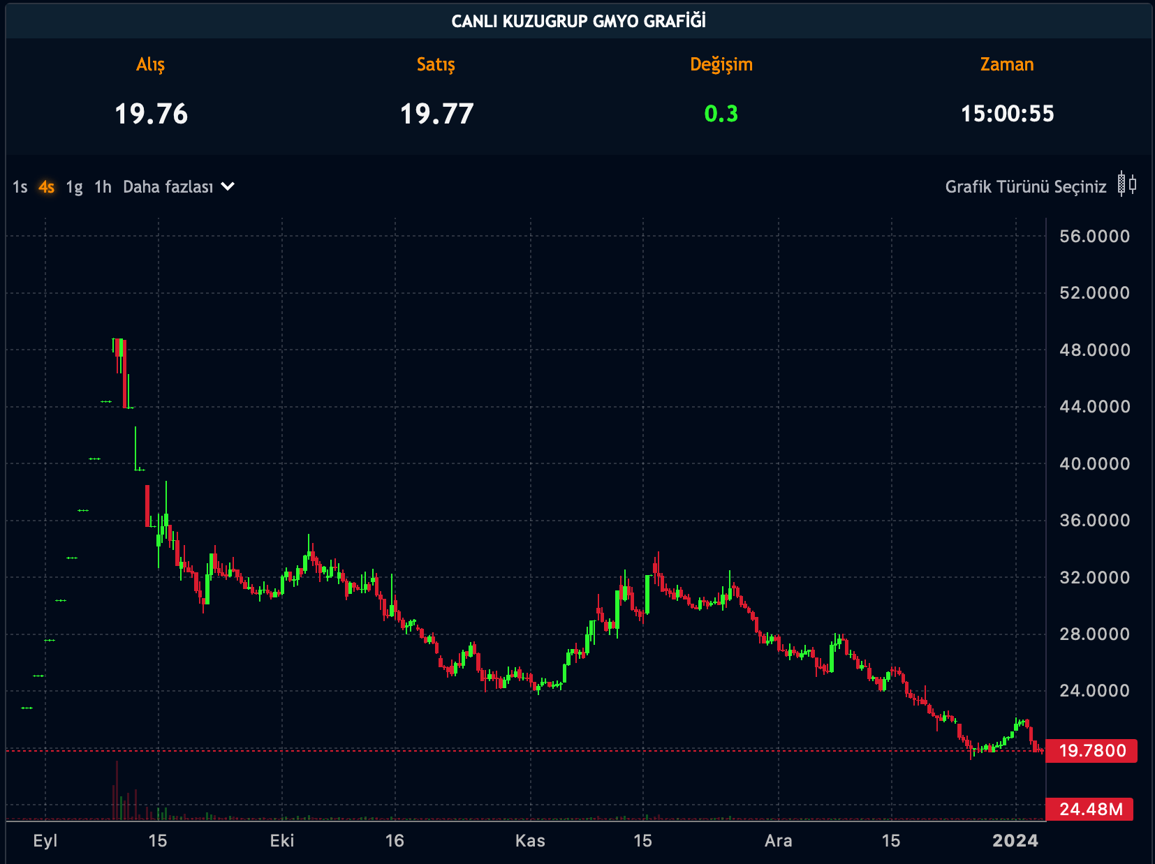Click the candlestick chart type icon

(x=1126, y=185)
